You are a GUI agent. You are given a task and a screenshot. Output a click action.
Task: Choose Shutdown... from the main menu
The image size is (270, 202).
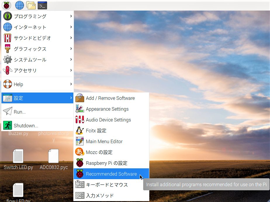pyautogui.click(x=37, y=125)
